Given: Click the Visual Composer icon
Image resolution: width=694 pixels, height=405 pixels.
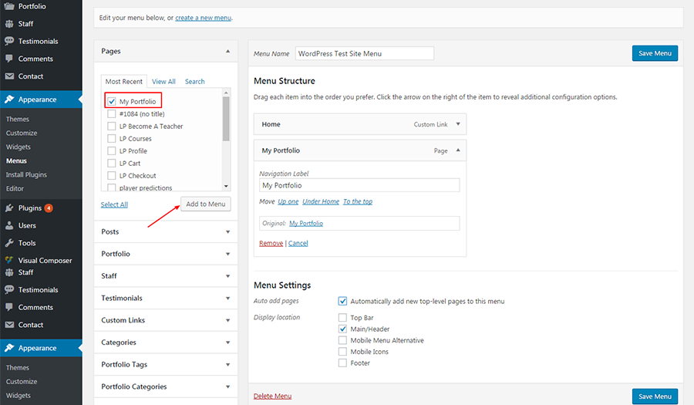Looking at the screenshot, I should coord(9,260).
